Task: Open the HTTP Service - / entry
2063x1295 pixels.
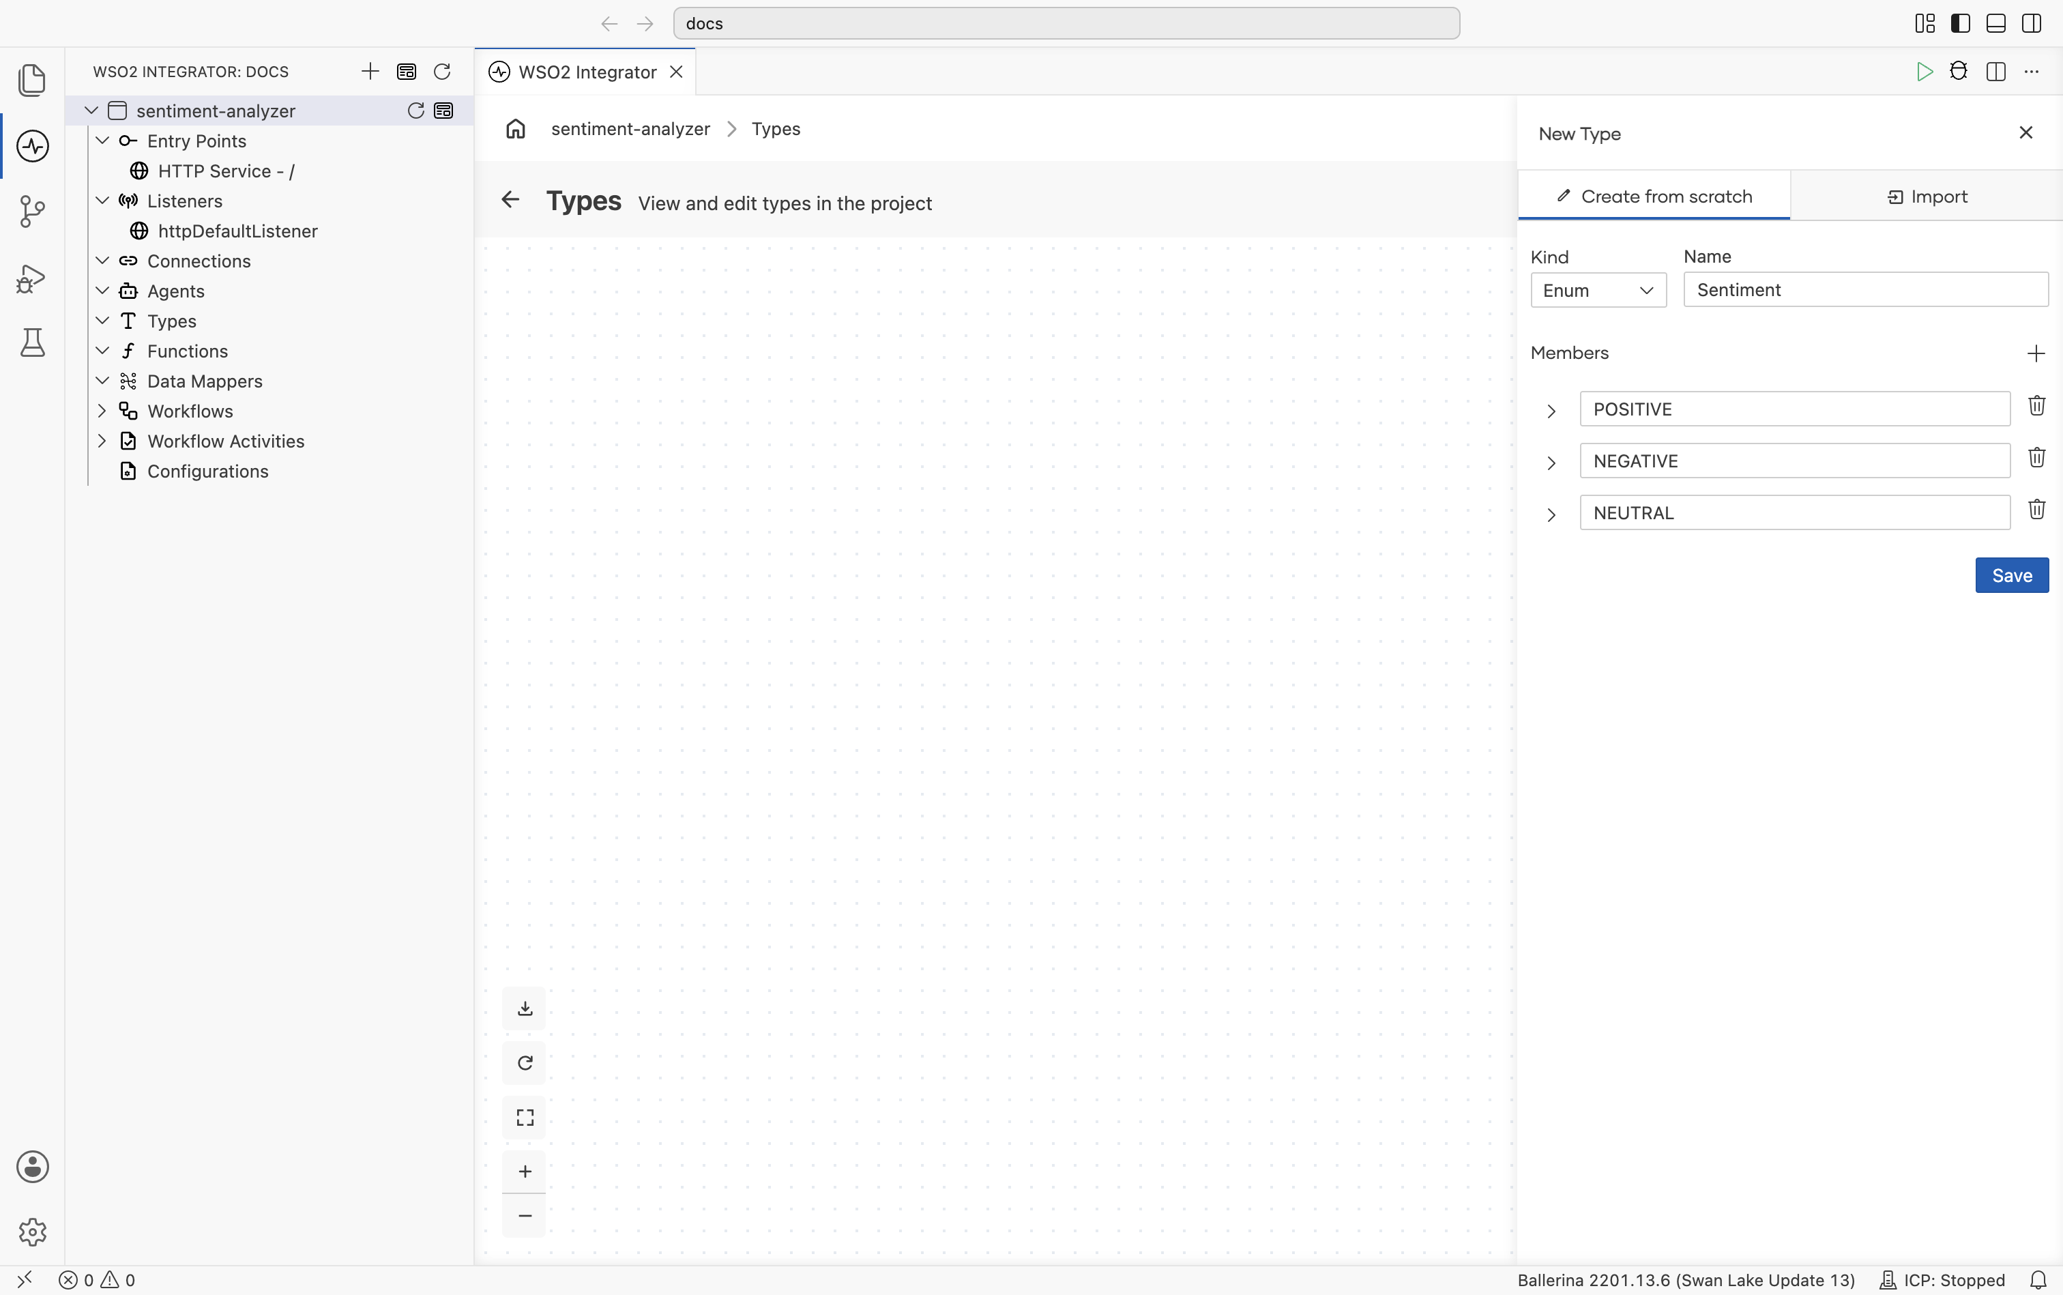Action: tap(226, 171)
